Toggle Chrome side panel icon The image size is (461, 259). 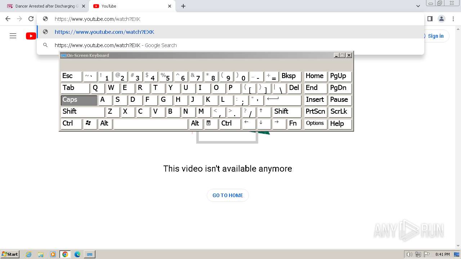pos(430,19)
